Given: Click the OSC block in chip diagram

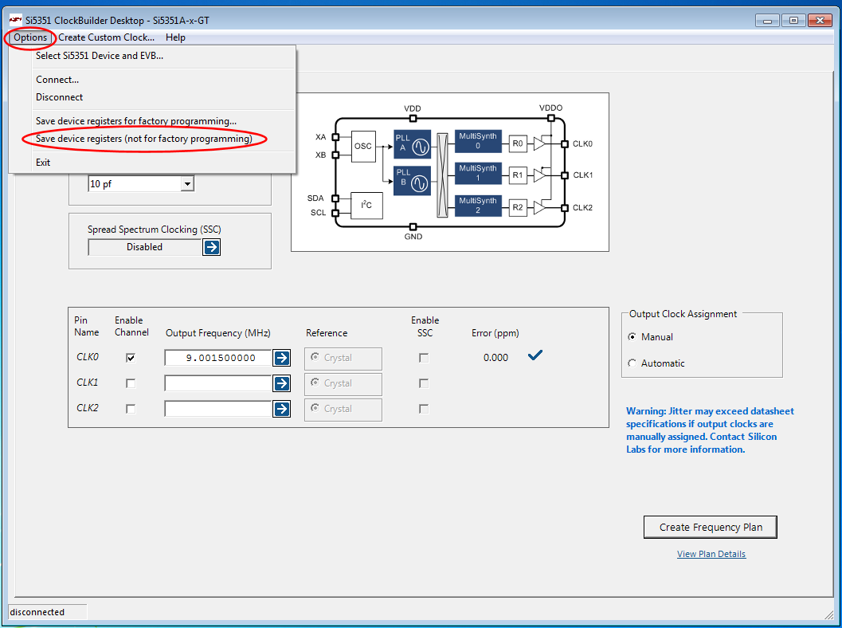Looking at the screenshot, I should click(x=363, y=147).
